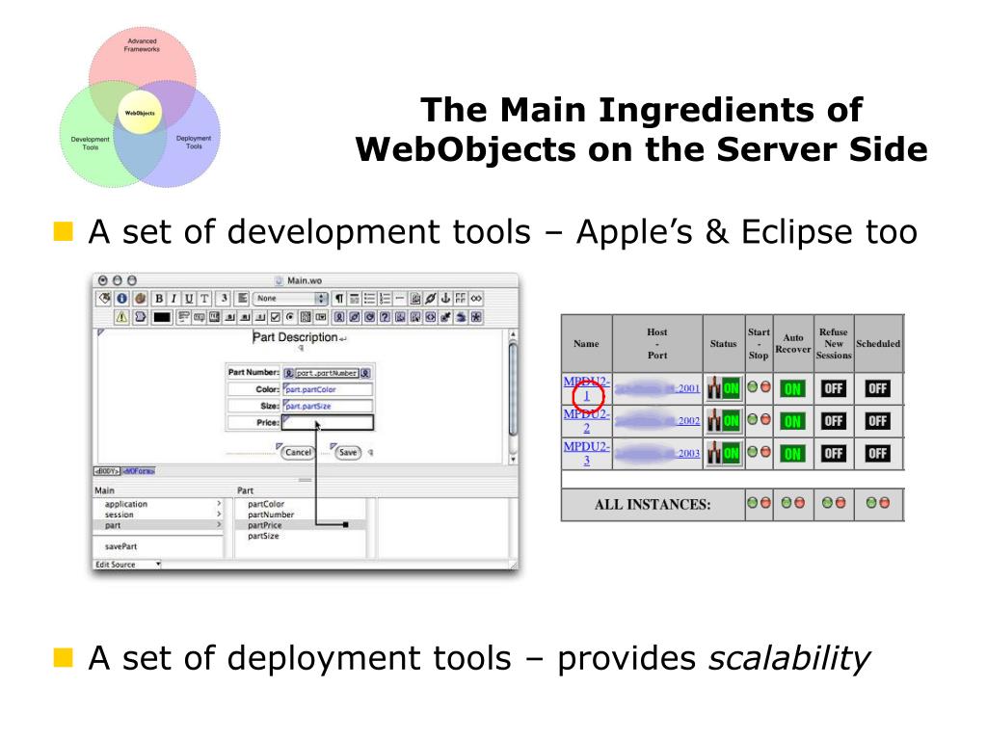Insert a numbered list
Viewport: 987px width, 740px height.
coord(386,299)
